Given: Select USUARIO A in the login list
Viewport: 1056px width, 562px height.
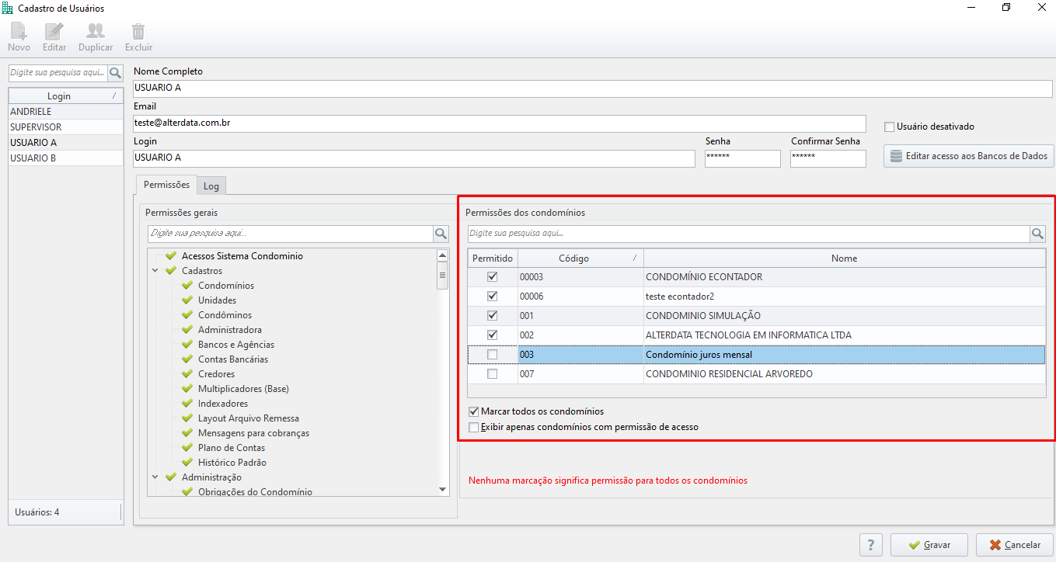Looking at the screenshot, I should pyautogui.click(x=65, y=143).
